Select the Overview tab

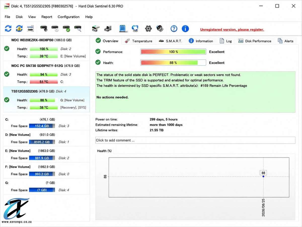pos(107,41)
